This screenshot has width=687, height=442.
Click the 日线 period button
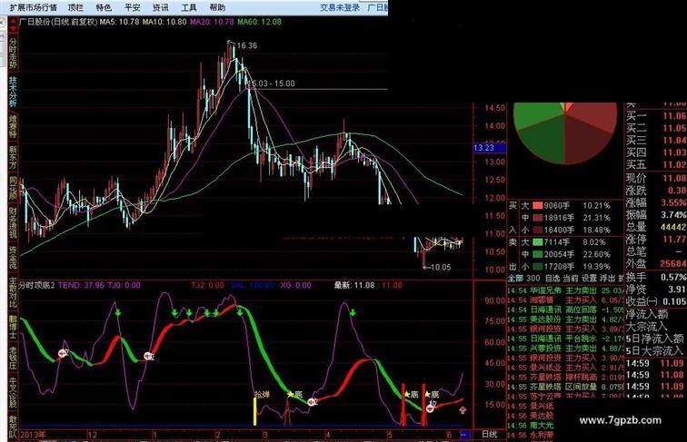point(490,435)
